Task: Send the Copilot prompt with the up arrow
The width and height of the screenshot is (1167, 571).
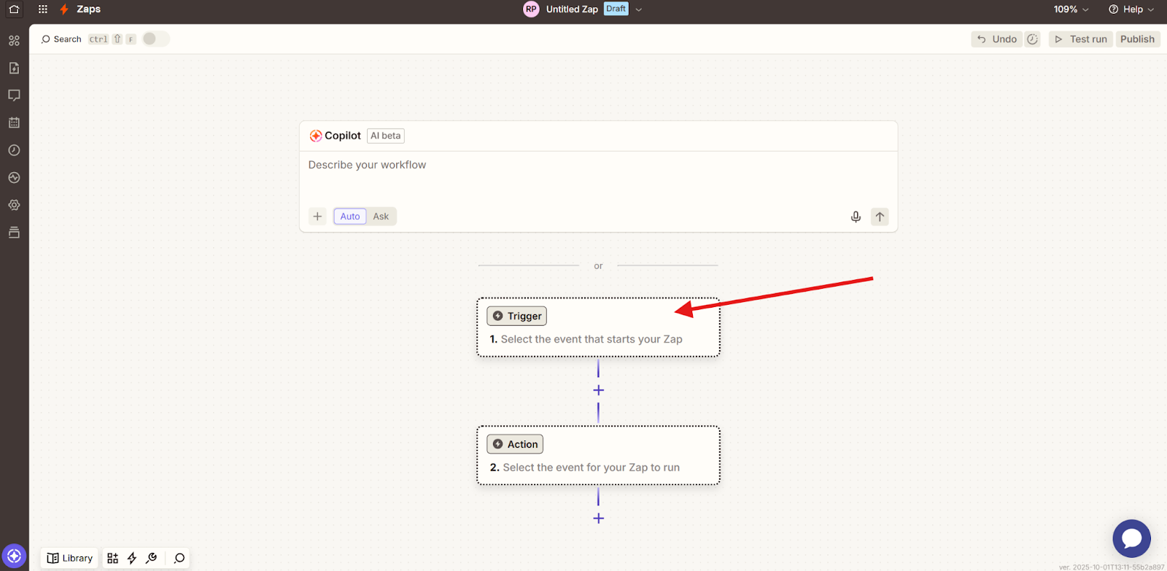Action: tap(880, 217)
